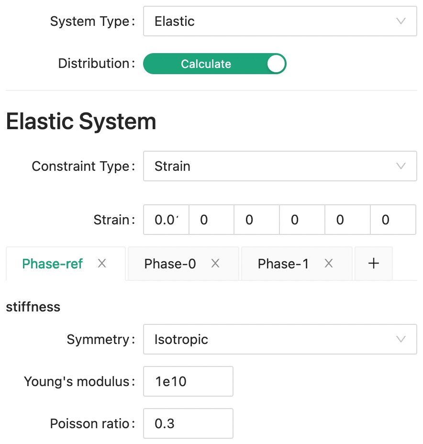Delete the Phase-1 phase using its X

(x=328, y=263)
